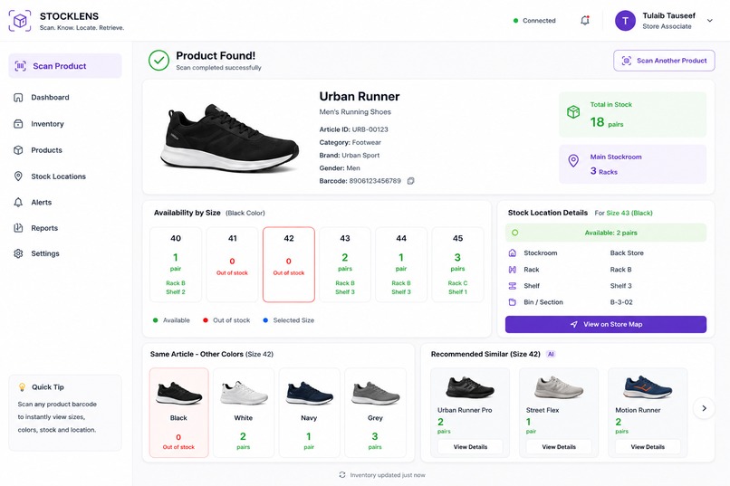Click the Rack B value in location details
This screenshot has width=730, height=486.
[620, 270]
